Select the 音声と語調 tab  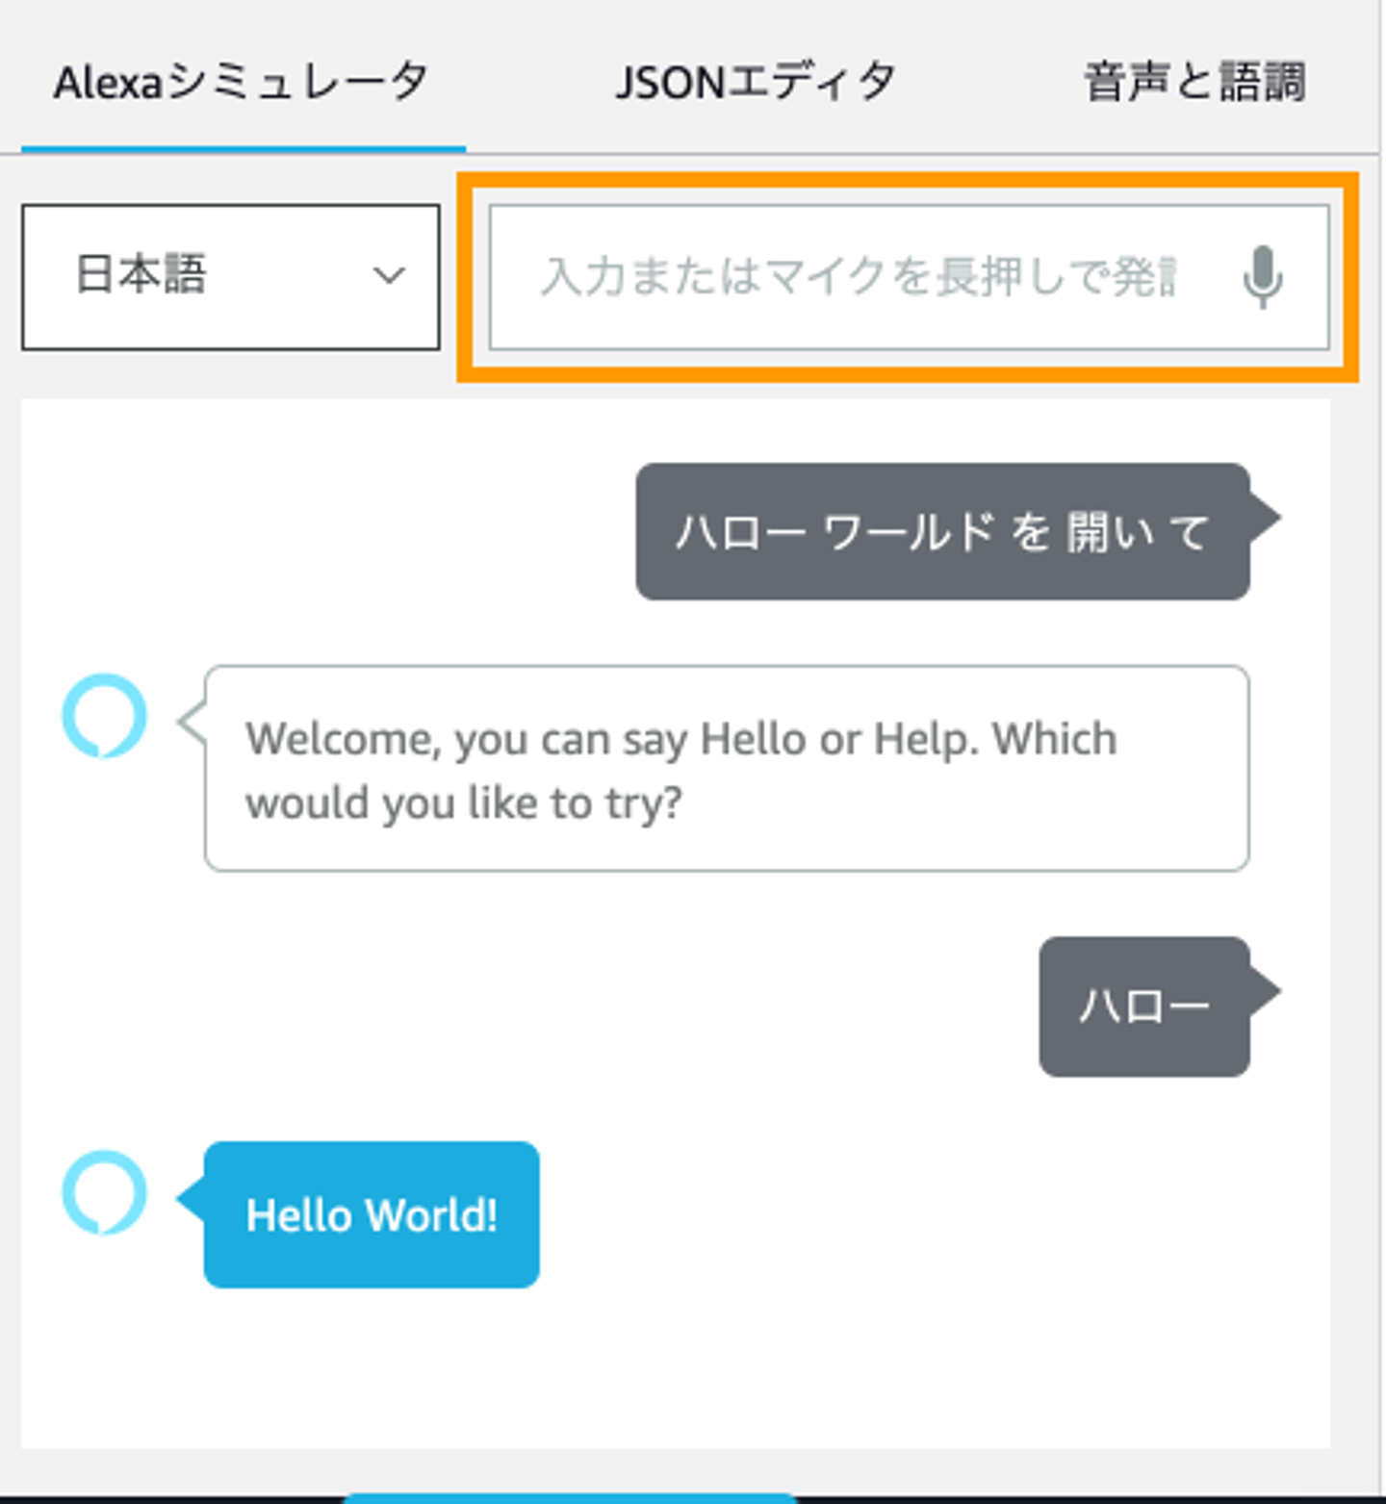click(x=1194, y=82)
